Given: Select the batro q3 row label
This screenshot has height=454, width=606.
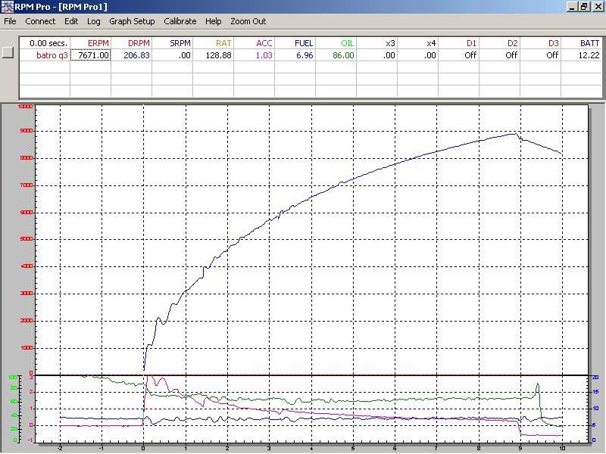Looking at the screenshot, I should tap(45, 55).
